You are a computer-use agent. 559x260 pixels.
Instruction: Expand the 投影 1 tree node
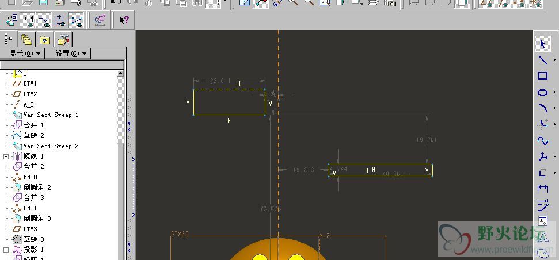click(x=6, y=250)
